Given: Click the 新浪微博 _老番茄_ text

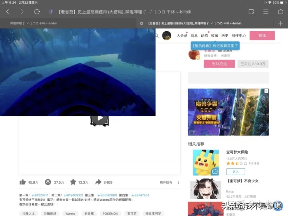Looking at the screenshot, I should [218, 56].
